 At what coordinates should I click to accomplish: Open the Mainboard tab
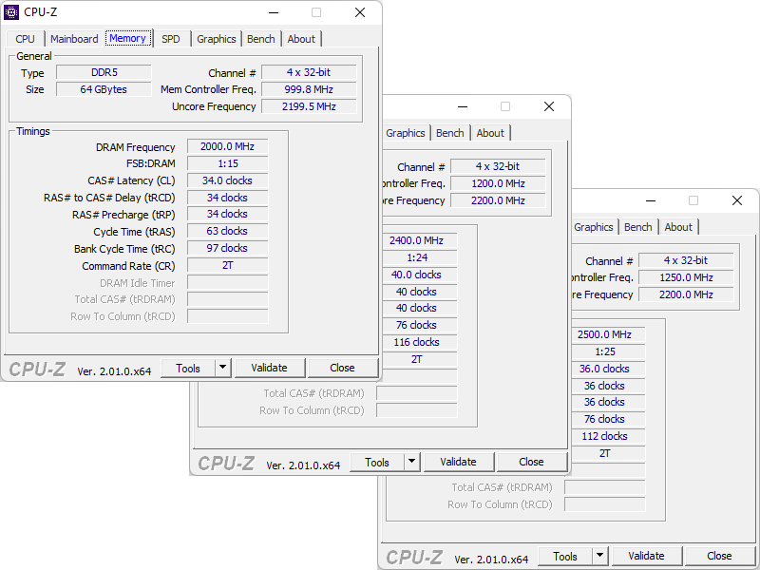(74, 39)
